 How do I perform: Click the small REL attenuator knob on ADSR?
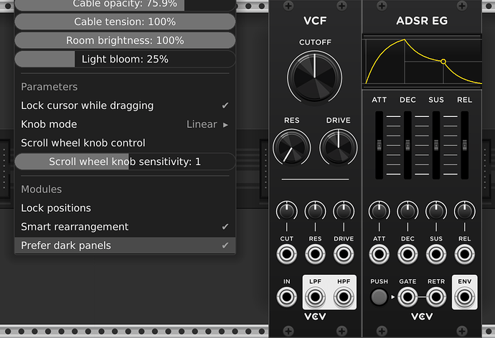click(464, 211)
